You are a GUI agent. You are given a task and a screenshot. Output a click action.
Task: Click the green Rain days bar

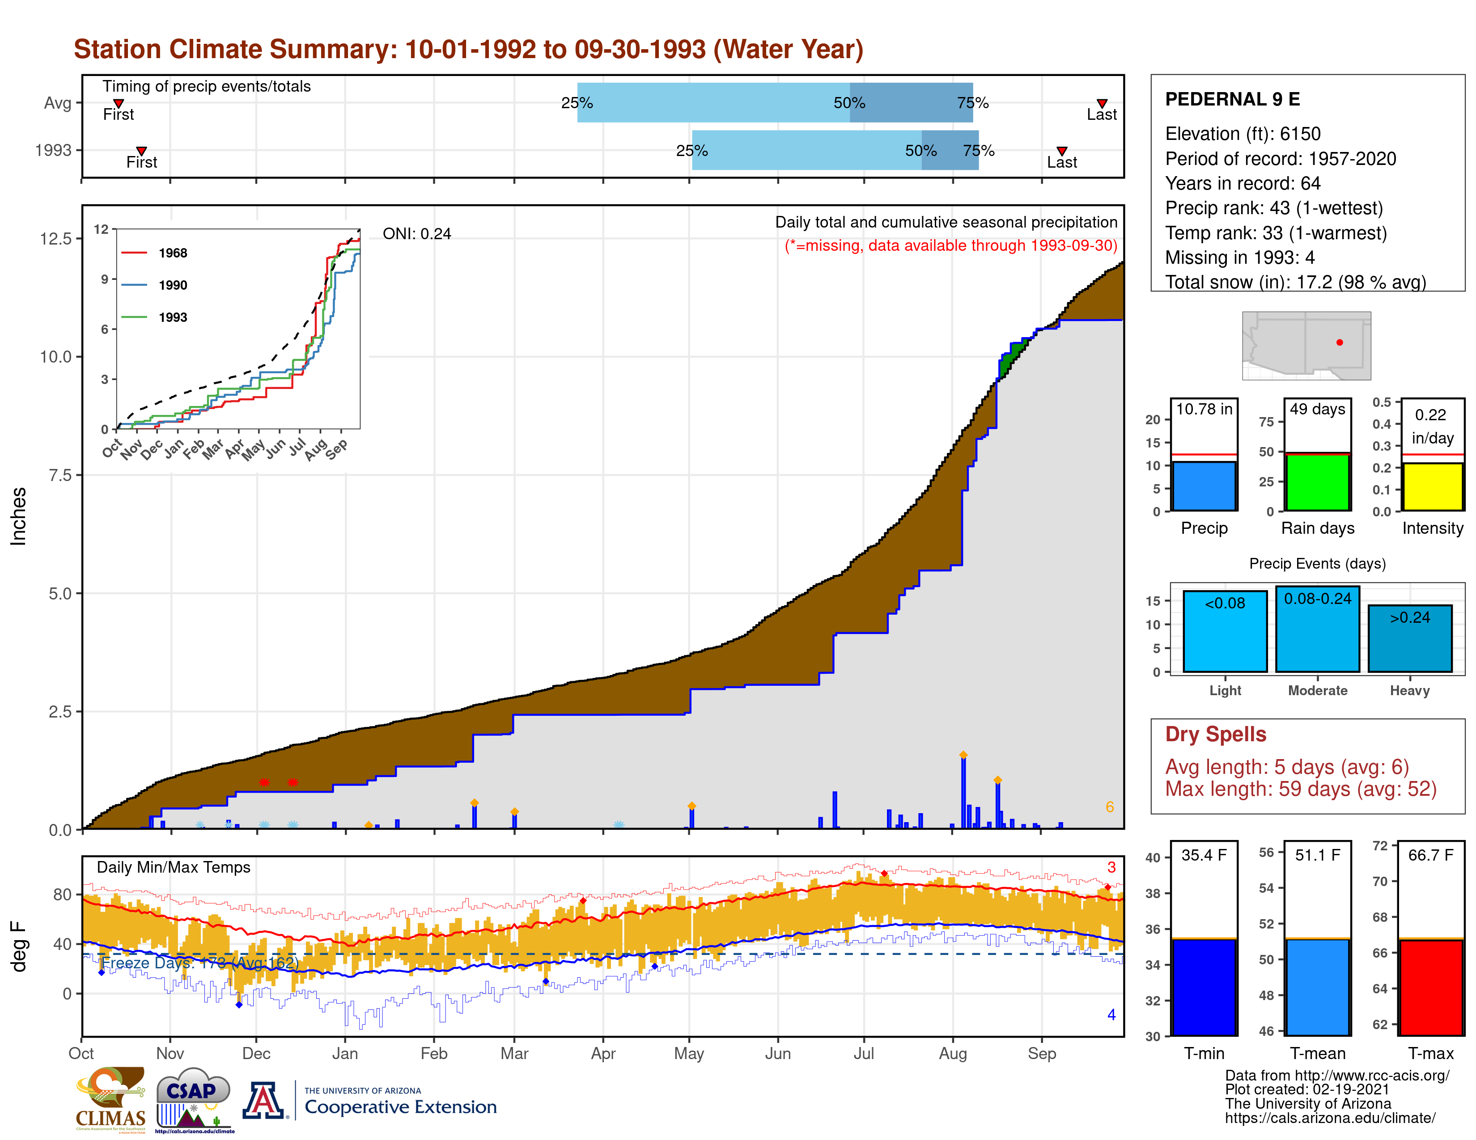[1318, 481]
